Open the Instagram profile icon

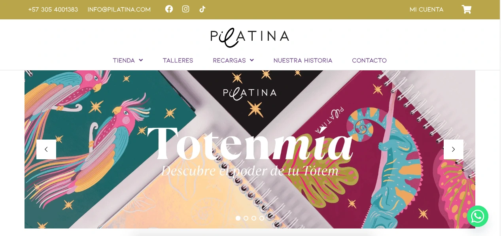(x=185, y=9)
